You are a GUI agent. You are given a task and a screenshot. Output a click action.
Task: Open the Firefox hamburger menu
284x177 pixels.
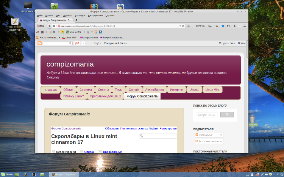coord(245,26)
